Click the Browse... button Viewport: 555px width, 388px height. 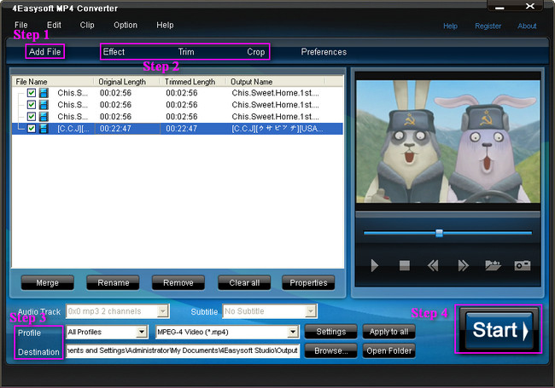point(331,350)
